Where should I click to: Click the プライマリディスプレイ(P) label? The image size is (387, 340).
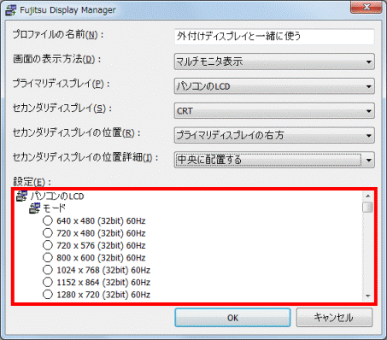coord(61,84)
